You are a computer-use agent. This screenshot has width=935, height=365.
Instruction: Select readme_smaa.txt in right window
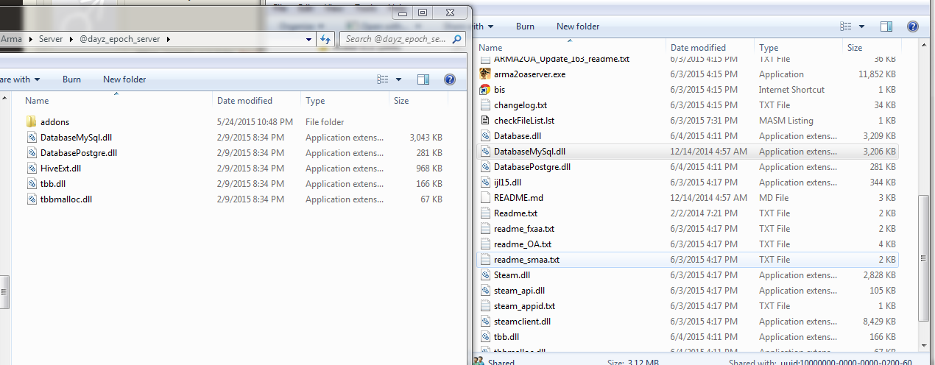(688, 260)
